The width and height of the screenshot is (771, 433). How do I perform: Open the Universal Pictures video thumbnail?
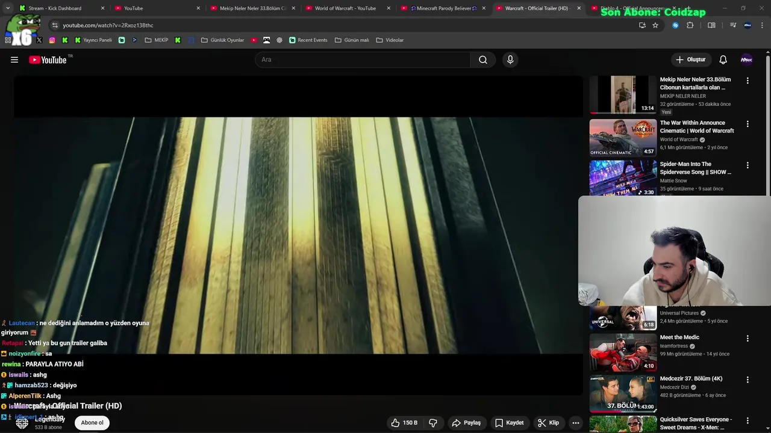click(623, 318)
